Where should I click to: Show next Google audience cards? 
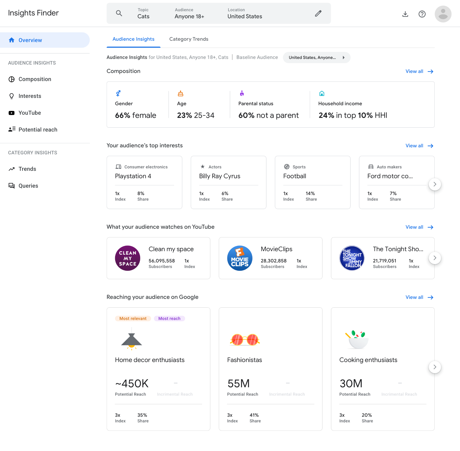(435, 367)
